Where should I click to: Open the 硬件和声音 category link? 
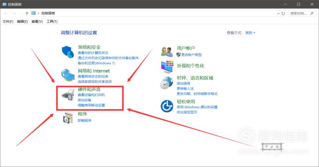click(x=89, y=89)
